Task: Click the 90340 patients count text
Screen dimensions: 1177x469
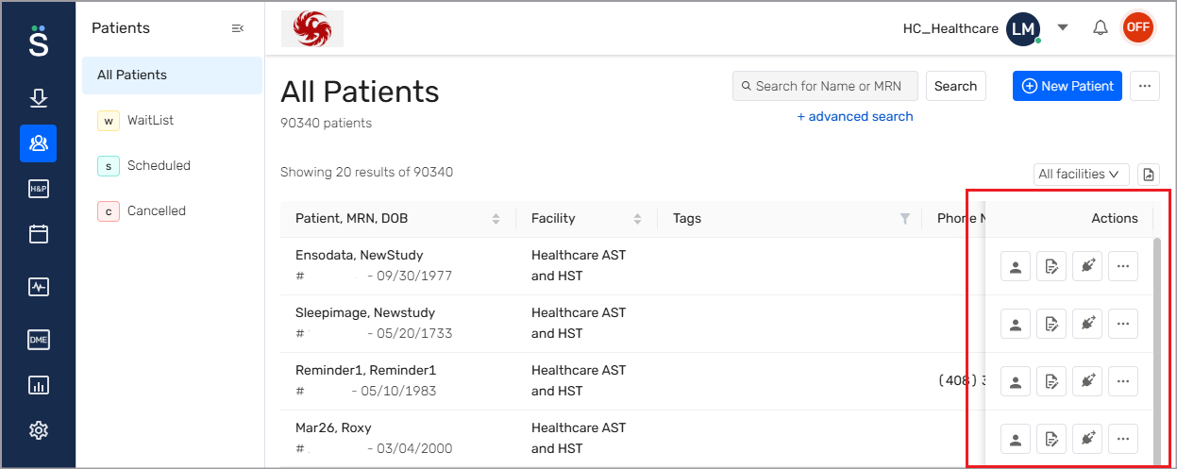Action: click(326, 123)
